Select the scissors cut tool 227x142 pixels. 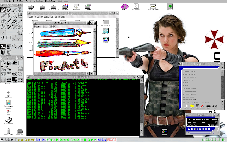[3, 38]
